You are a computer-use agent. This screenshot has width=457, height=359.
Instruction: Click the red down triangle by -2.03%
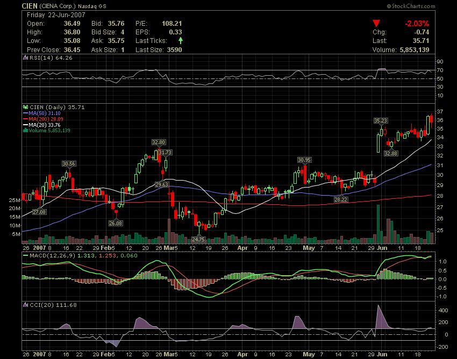[376, 23]
